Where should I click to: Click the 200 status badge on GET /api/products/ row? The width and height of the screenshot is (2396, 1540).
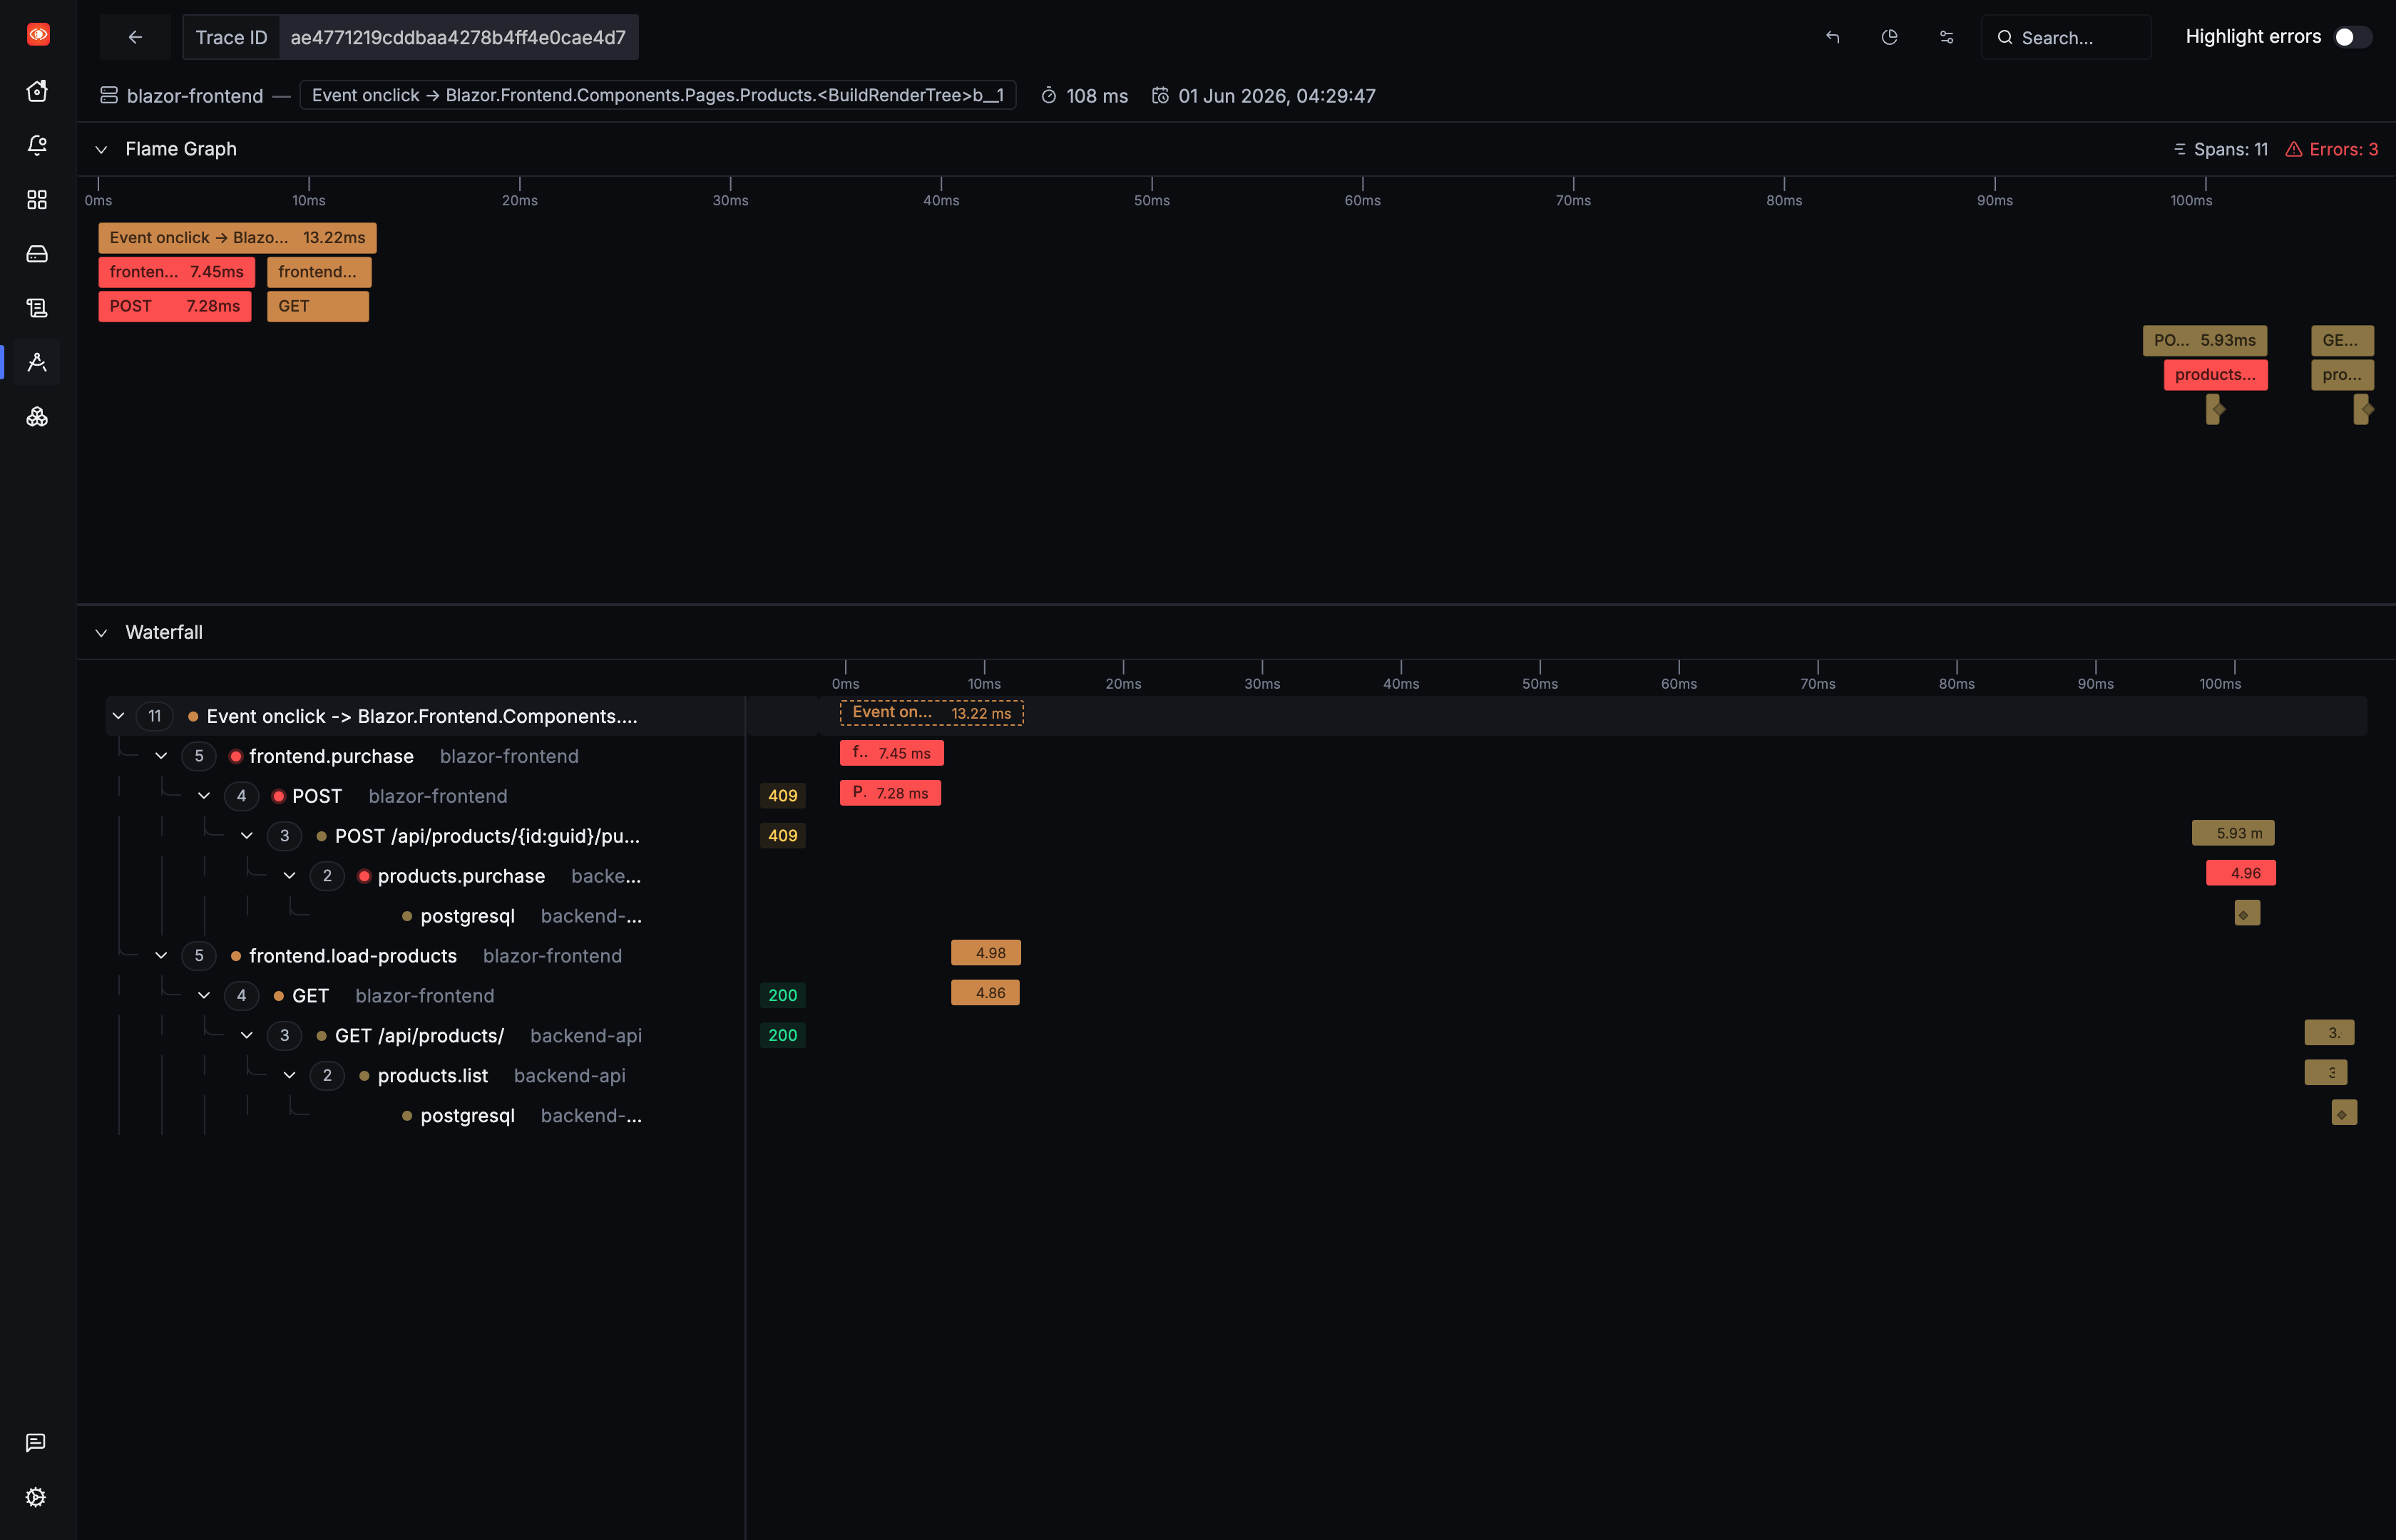click(782, 1036)
